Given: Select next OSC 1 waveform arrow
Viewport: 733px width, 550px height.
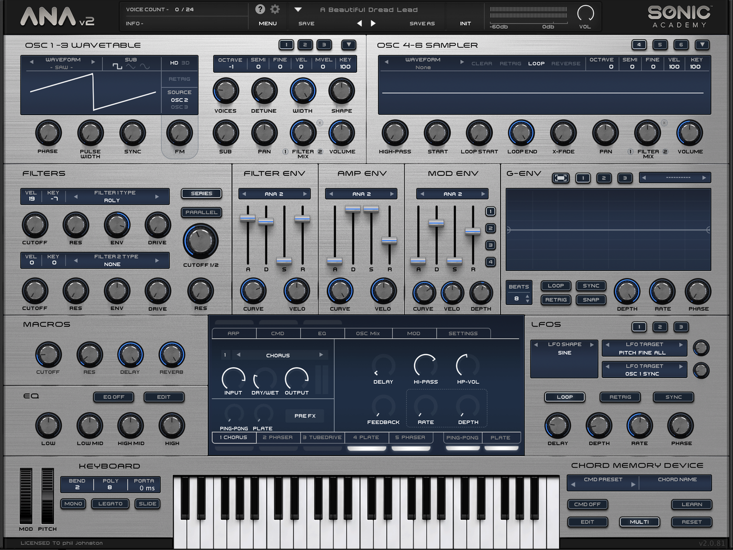Looking at the screenshot, I should pos(93,62).
